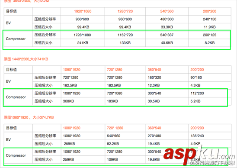Select the 240*150 BV resolution cell

point(210,19)
